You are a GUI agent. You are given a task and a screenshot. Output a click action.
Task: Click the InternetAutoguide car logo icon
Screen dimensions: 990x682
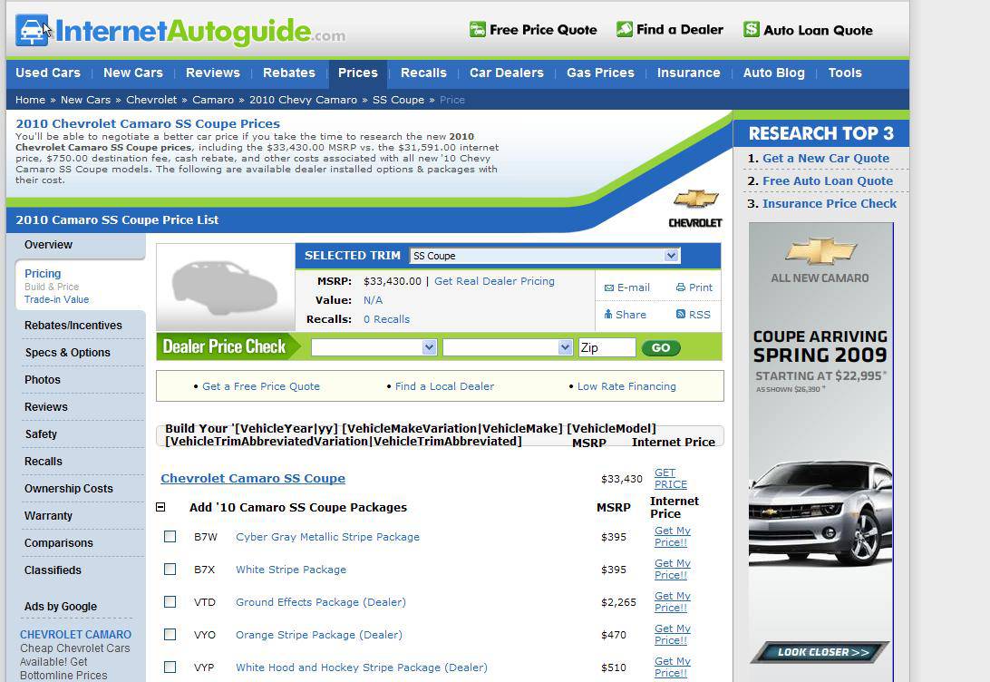tap(33, 30)
